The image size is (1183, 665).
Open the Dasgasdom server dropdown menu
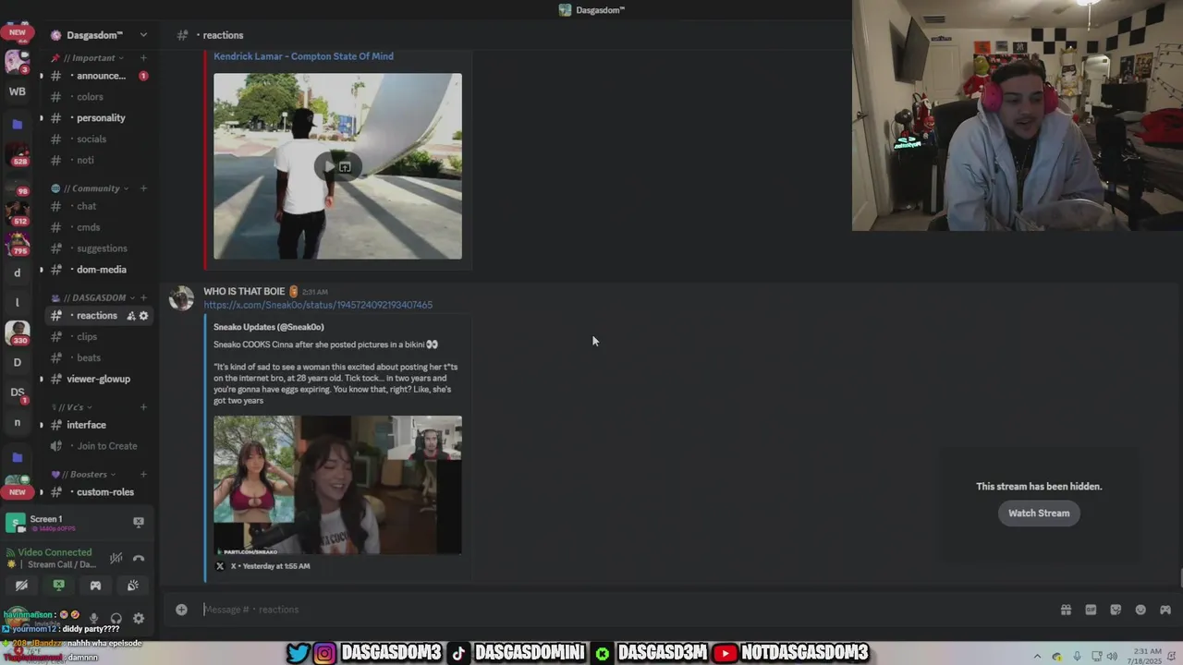coord(143,35)
